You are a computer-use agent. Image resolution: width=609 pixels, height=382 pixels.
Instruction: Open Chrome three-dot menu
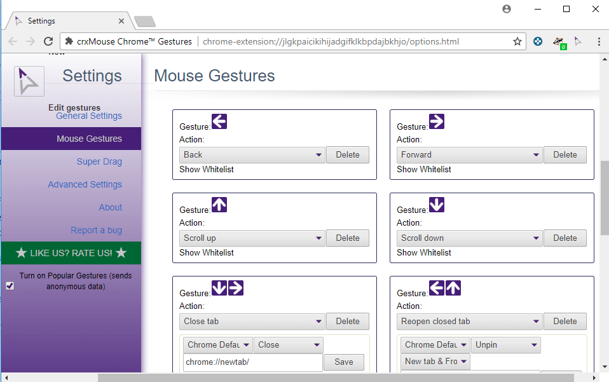click(x=599, y=41)
